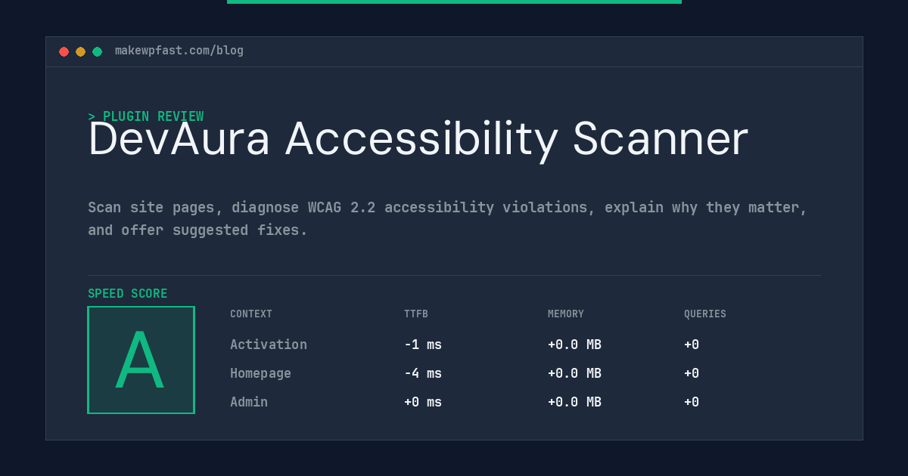
Task: Click the SPEED SCORE label
Action: click(128, 294)
